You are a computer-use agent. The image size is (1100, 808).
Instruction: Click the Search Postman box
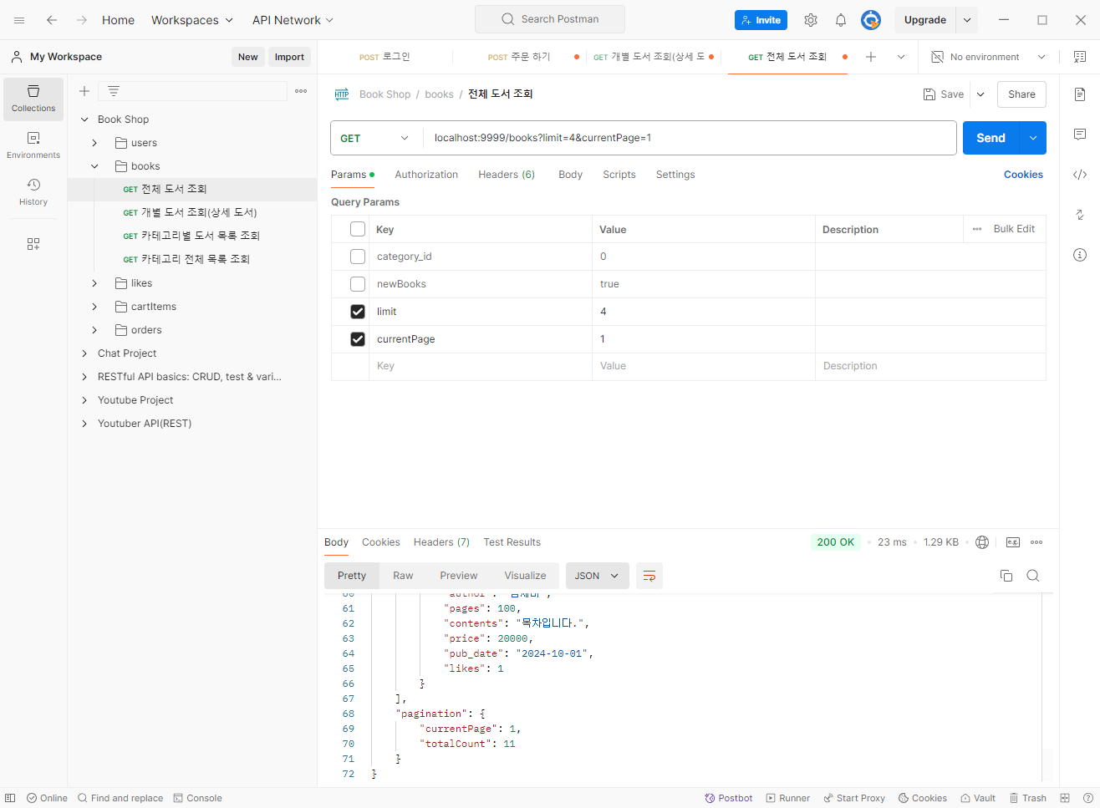tap(550, 19)
